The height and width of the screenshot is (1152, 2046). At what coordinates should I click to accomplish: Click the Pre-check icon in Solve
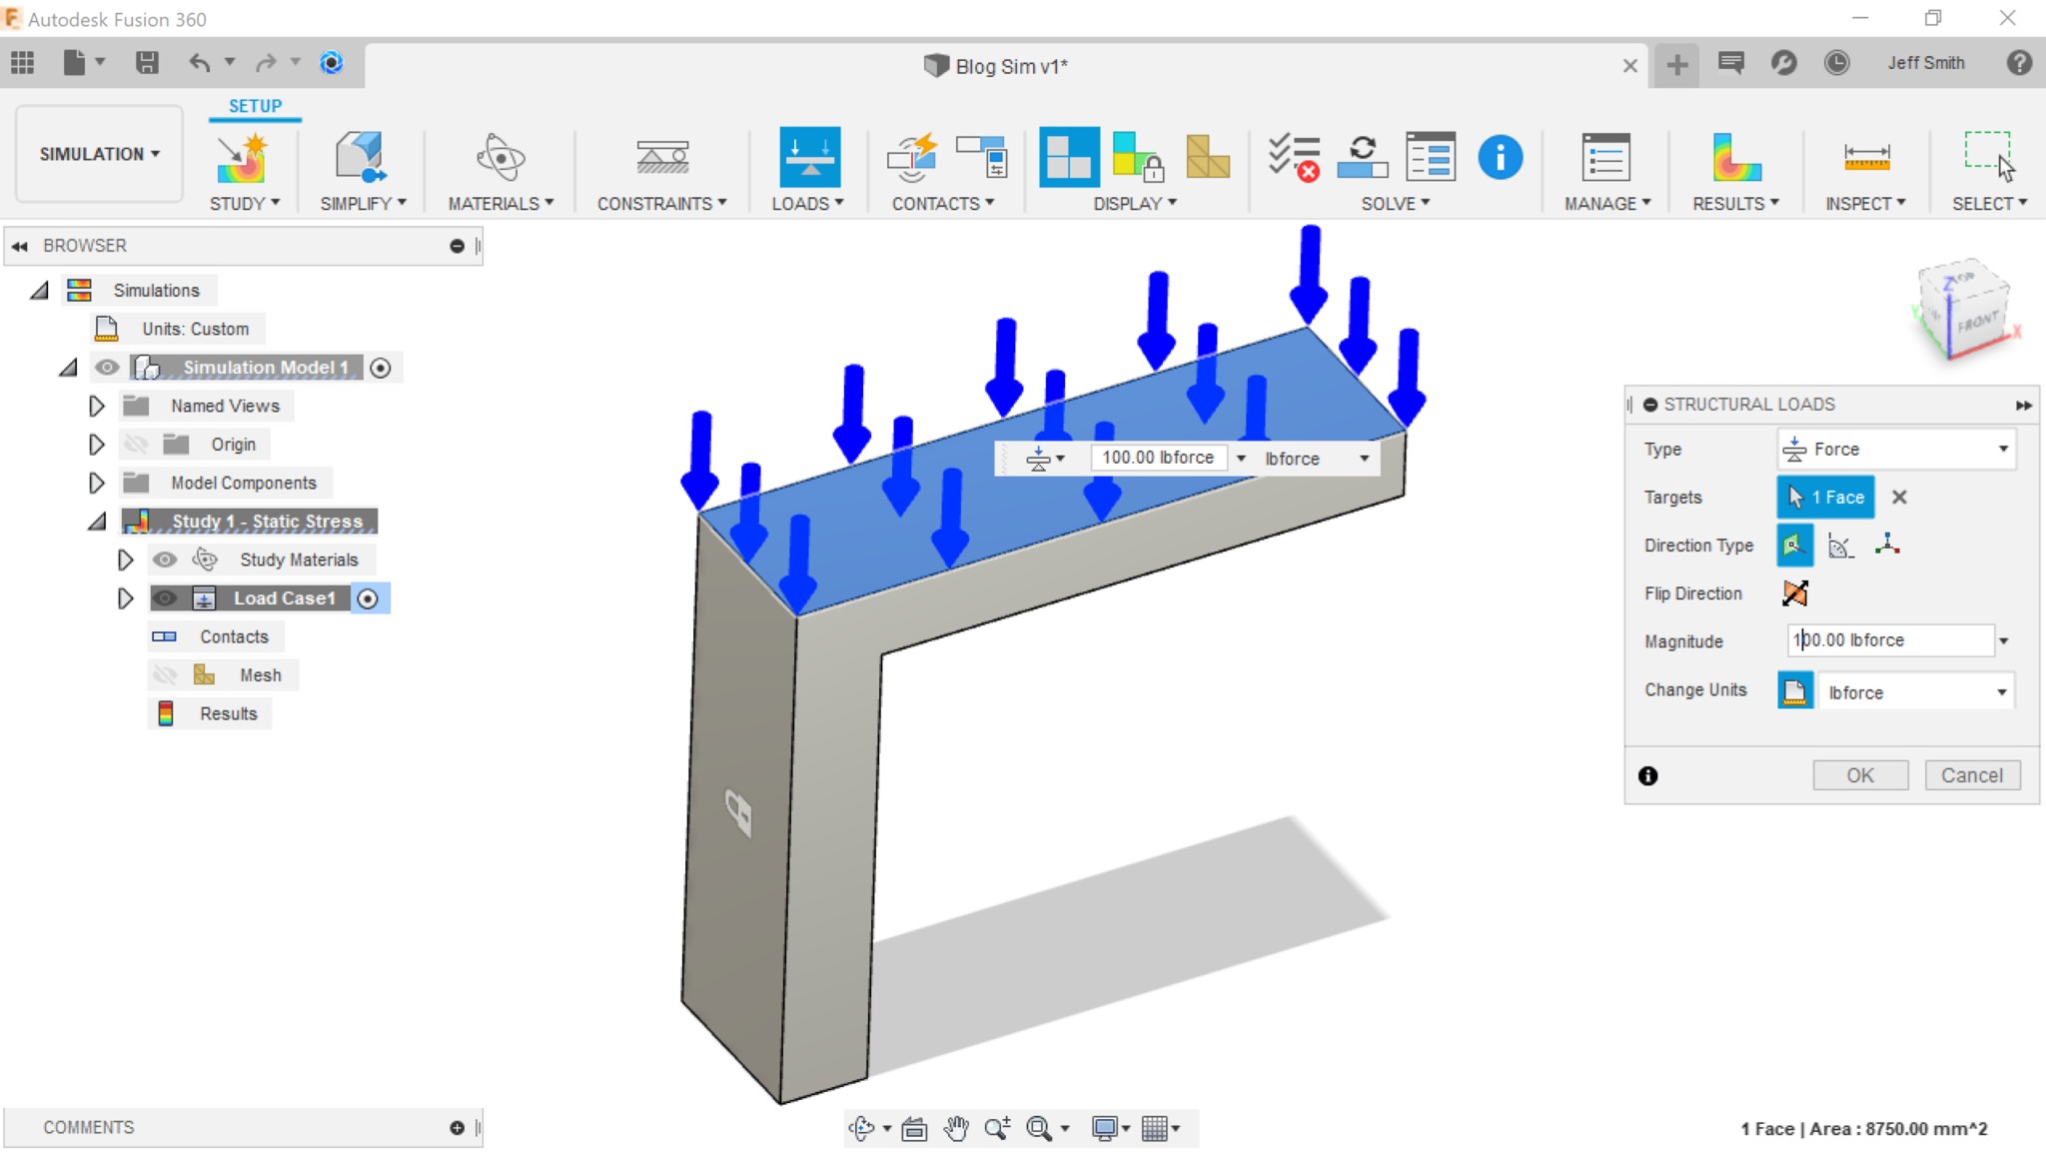(x=1293, y=157)
